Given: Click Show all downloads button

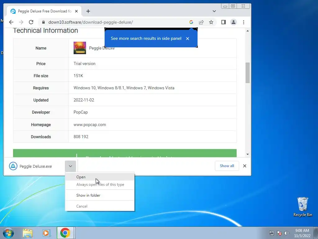Looking at the screenshot, I should pyautogui.click(x=227, y=166).
